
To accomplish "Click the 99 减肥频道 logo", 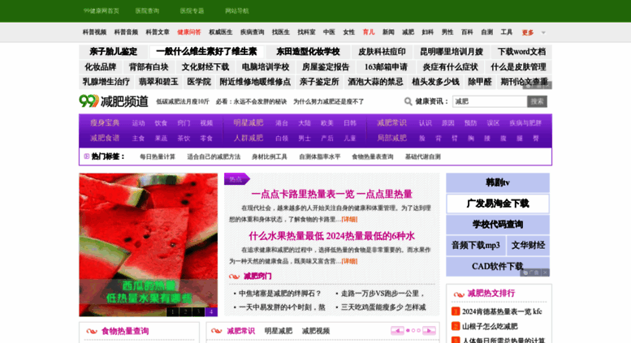I will point(114,101).
